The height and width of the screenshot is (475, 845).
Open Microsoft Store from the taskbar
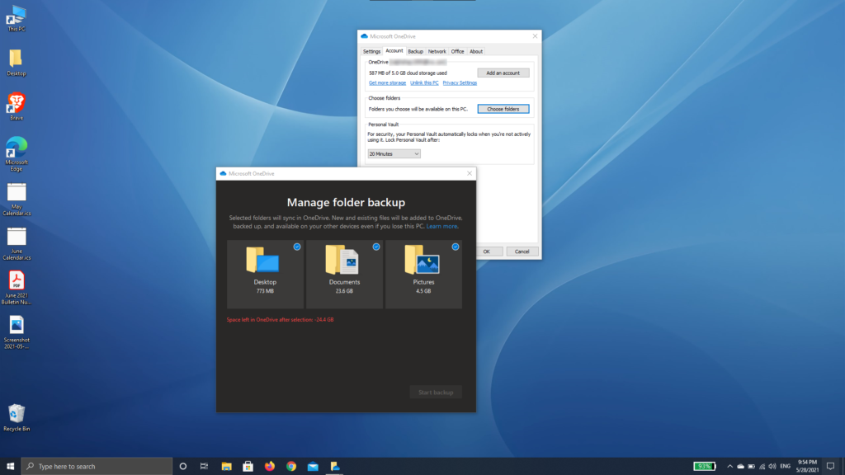(248, 467)
